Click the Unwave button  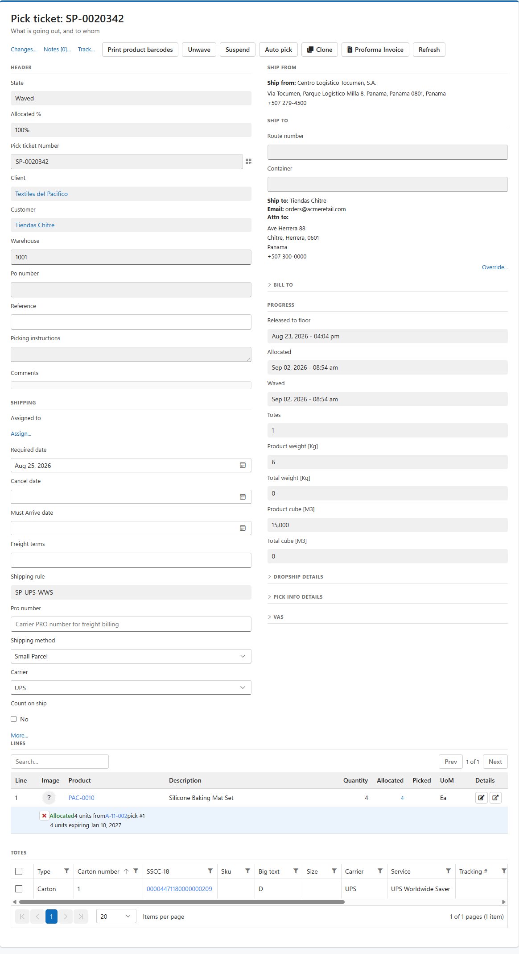click(199, 50)
